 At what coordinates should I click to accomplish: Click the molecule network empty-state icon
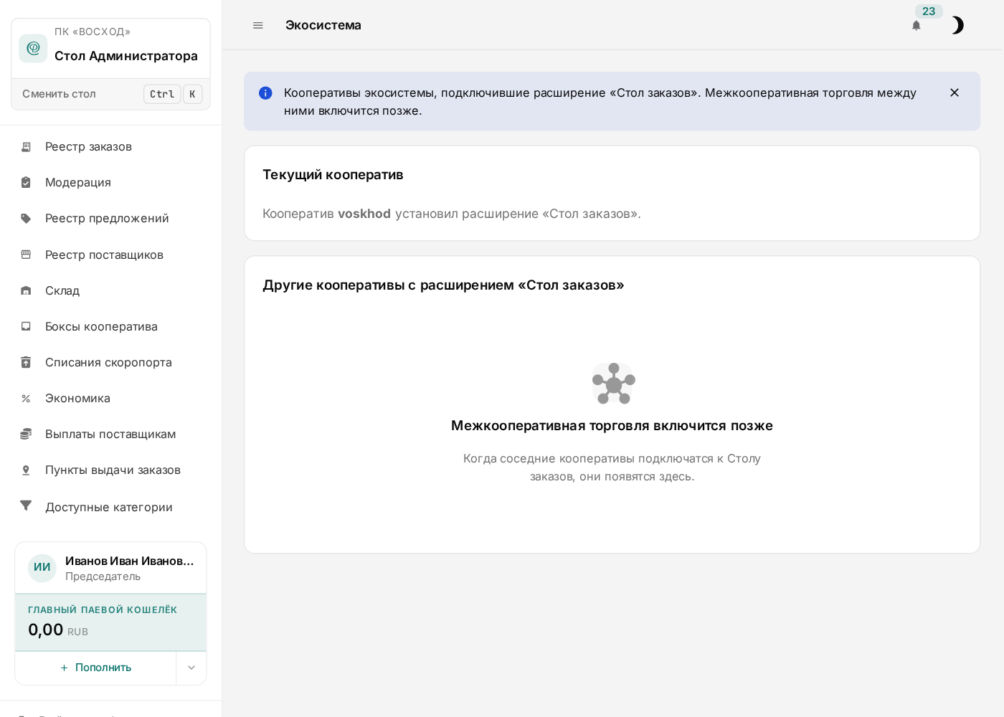(613, 384)
